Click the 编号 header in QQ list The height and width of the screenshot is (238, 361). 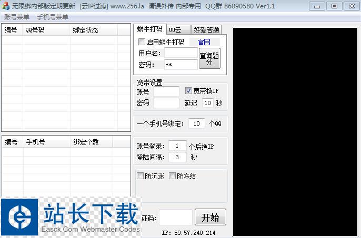pos(12,30)
